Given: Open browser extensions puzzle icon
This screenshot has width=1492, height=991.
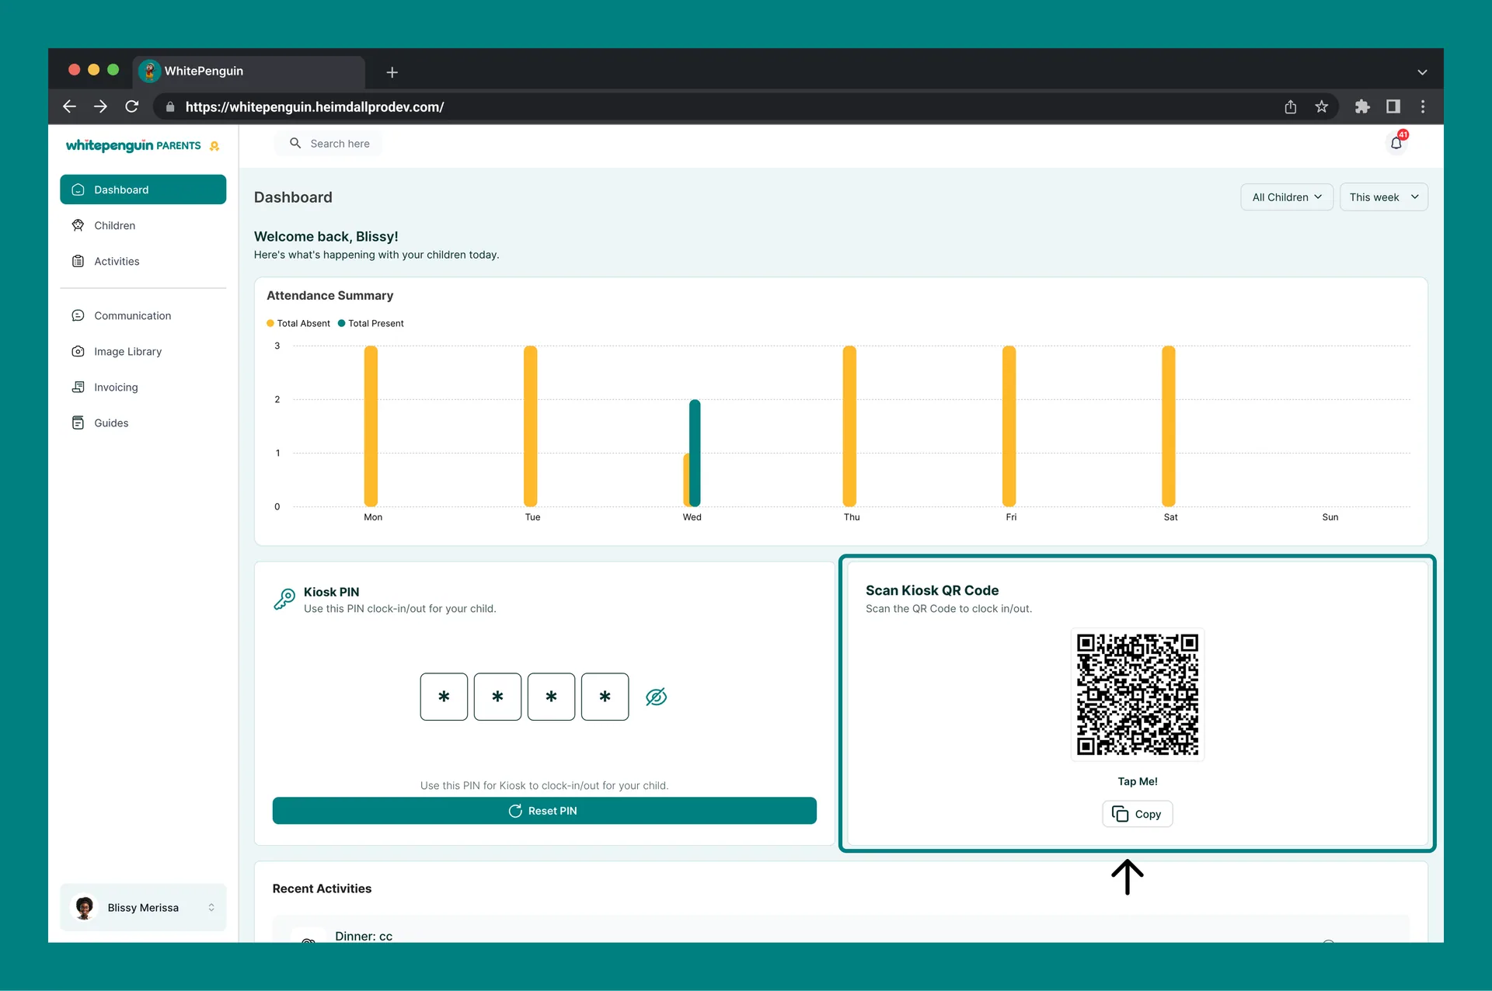Looking at the screenshot, I should click(1362, 106).
